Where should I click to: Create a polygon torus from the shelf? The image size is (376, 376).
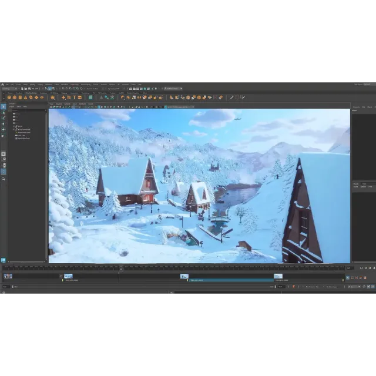point(31,98)
